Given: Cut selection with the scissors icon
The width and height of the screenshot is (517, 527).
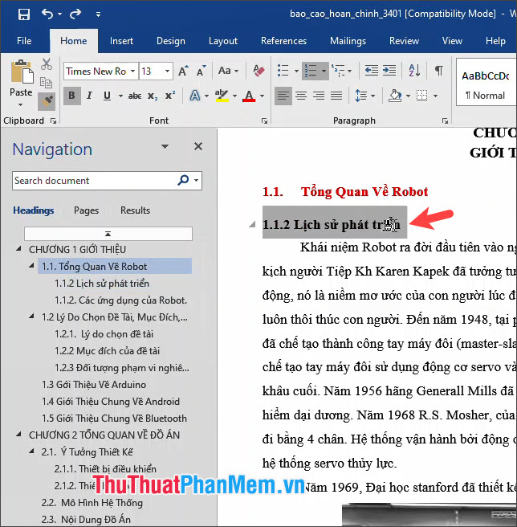Looking at the screenshot, I should [x=47, y=63].
